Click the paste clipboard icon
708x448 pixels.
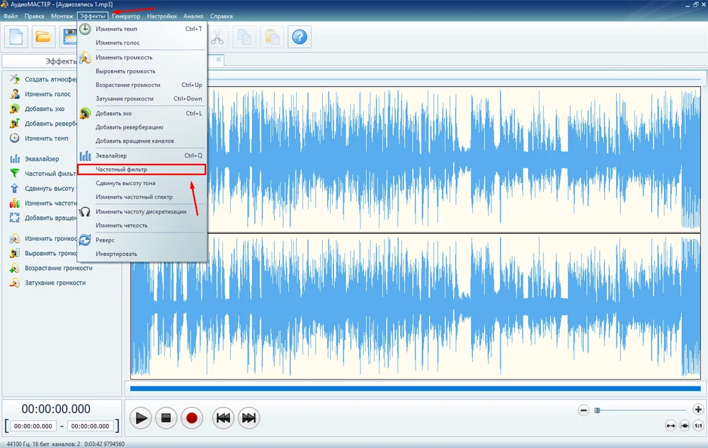coord(271,36)
